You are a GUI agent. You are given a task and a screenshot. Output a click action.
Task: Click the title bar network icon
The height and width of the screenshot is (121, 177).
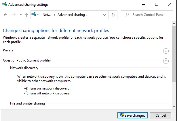[x=5, y=4]
